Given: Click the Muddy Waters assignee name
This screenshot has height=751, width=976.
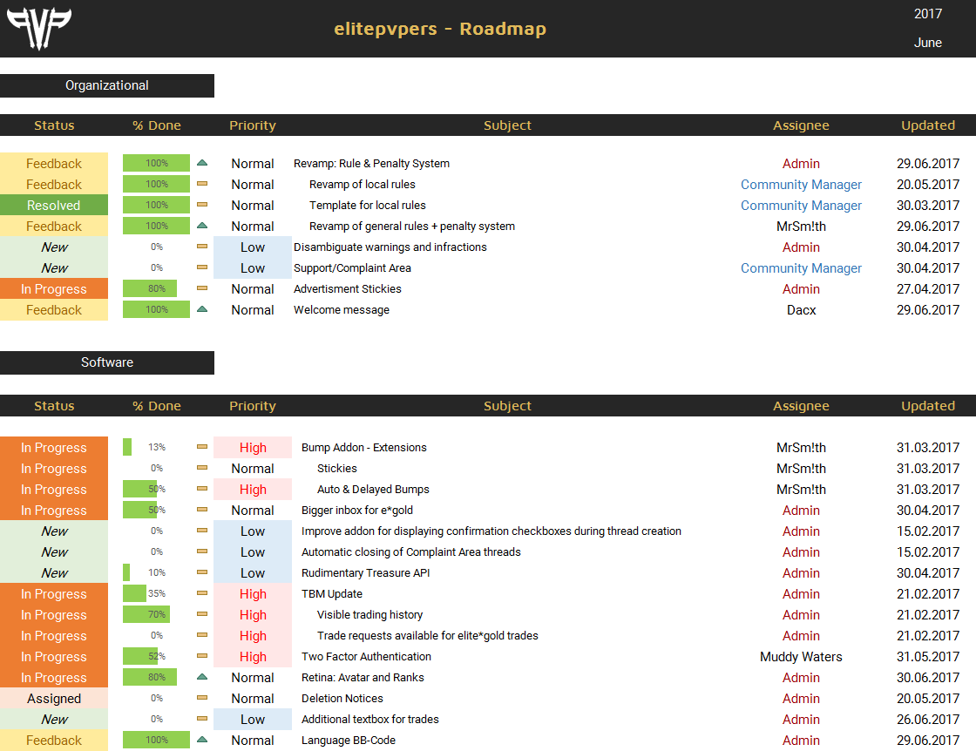Looking at the screenshot, I should pyautogui.click(x=801, y=656).
